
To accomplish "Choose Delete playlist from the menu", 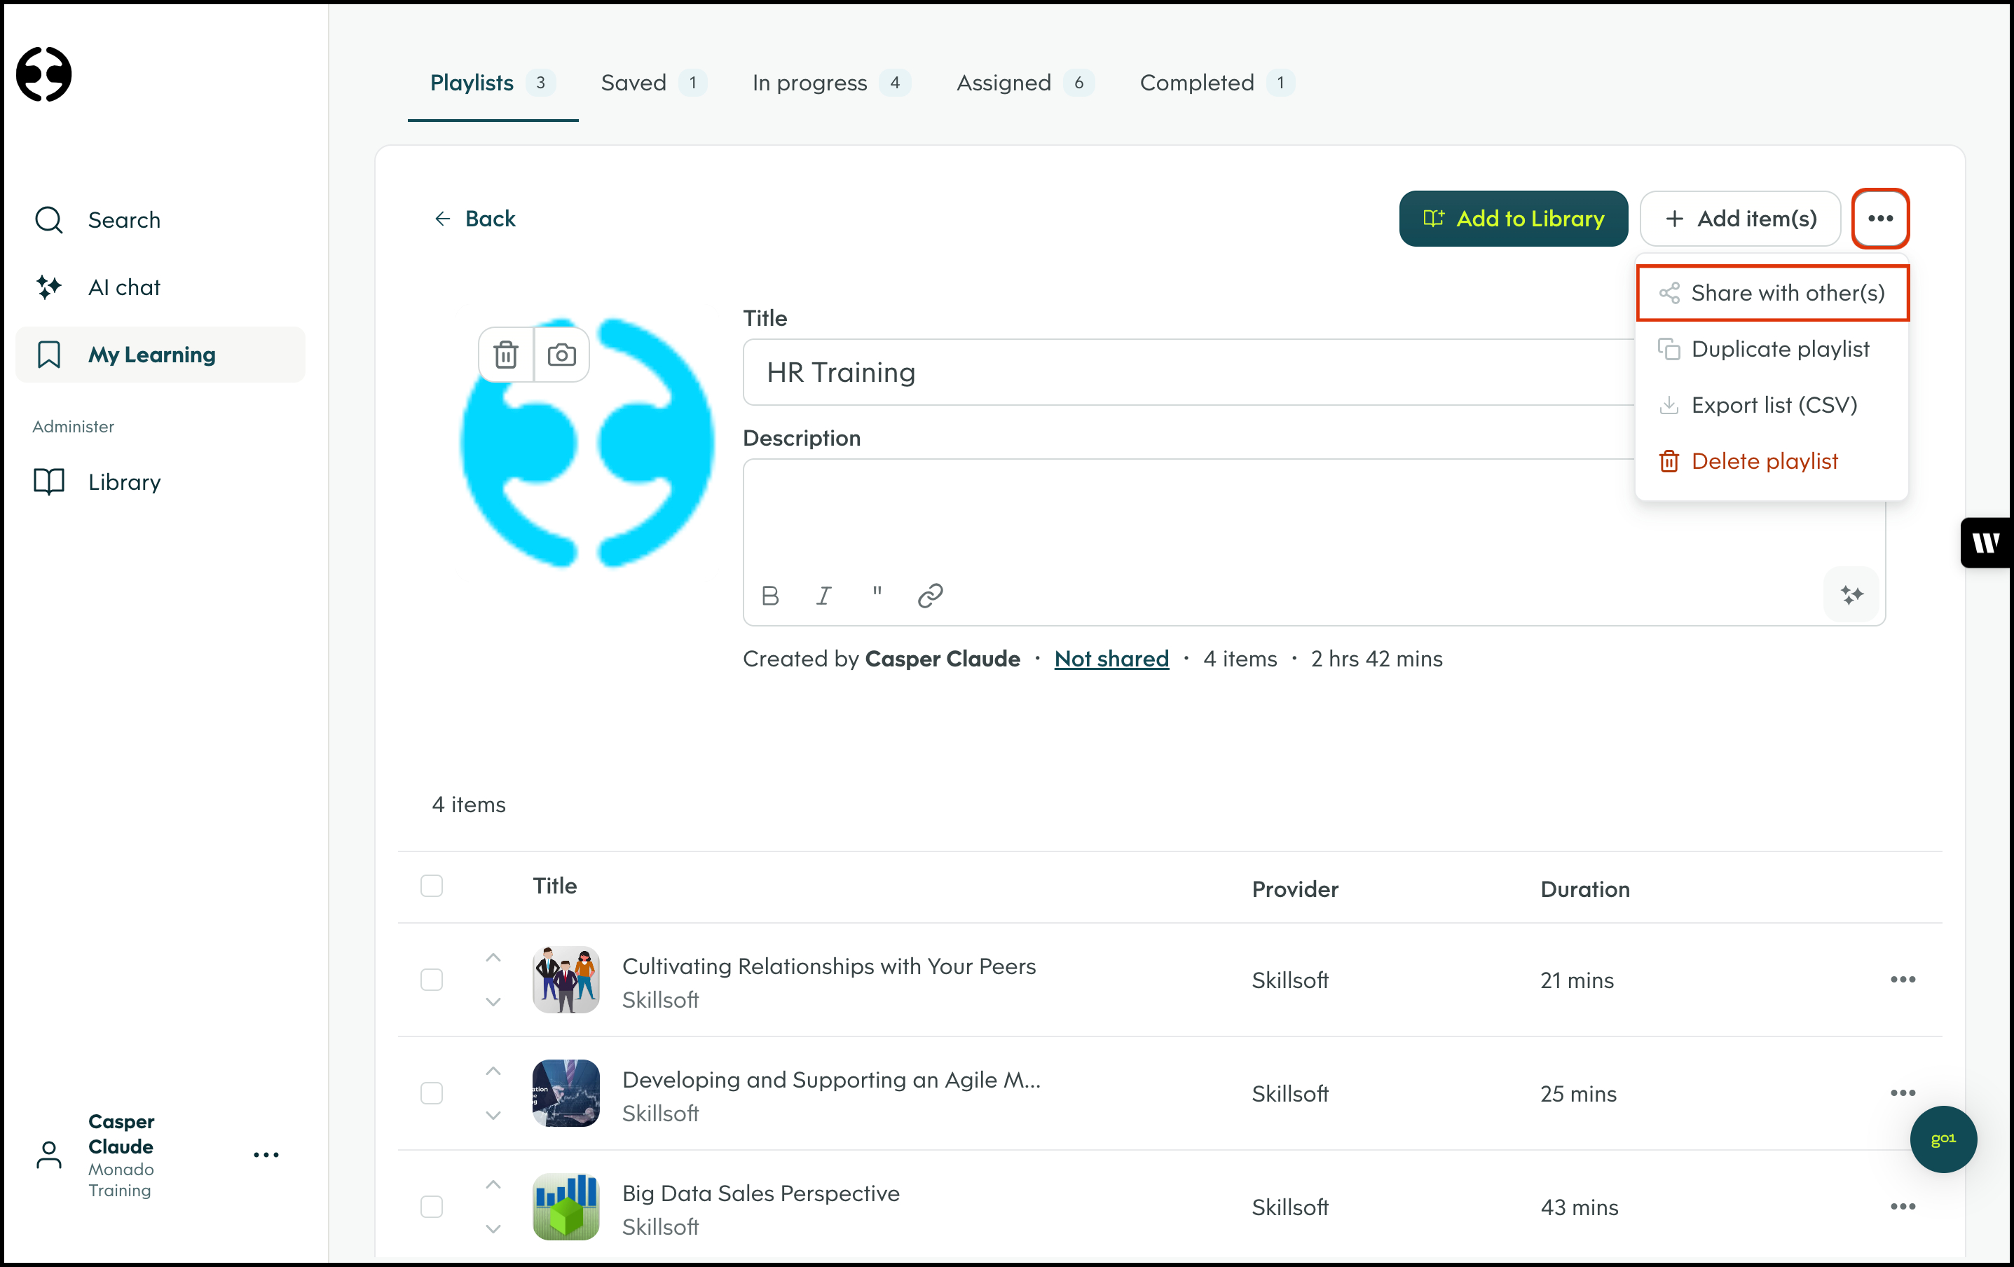I will (x=1764, y=462).
